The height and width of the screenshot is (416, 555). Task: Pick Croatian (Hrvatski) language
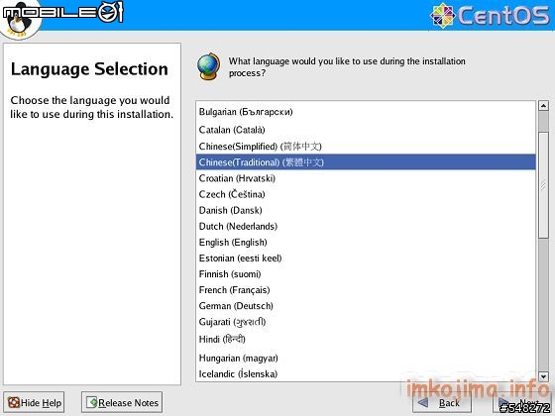coord(366,178)
